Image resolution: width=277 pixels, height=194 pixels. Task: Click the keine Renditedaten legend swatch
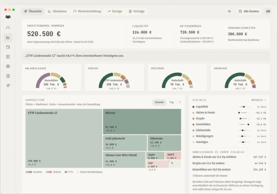click(78, 172)
